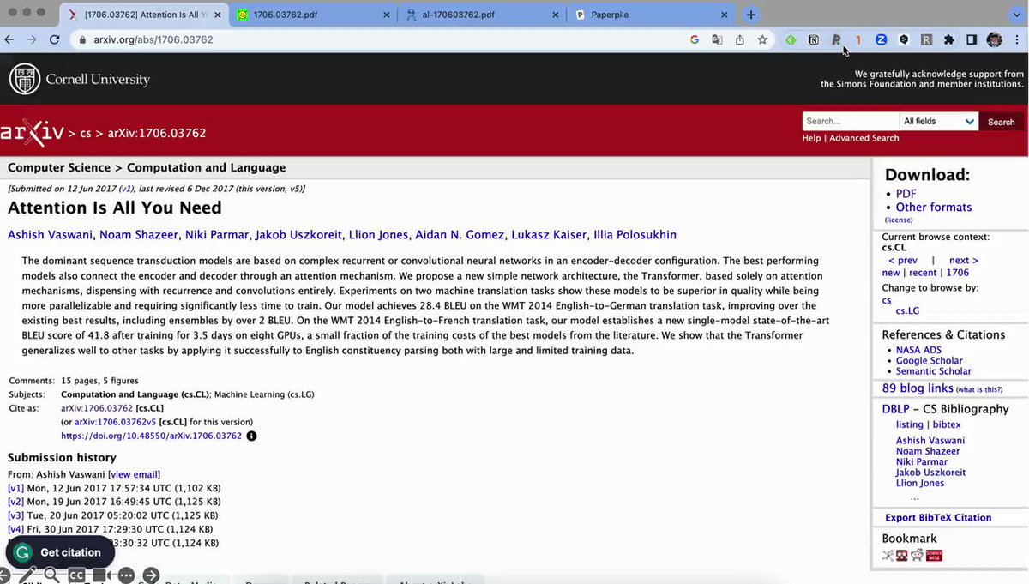
Task: Click Export BibTeX Citation
Action: pos(938,517)
